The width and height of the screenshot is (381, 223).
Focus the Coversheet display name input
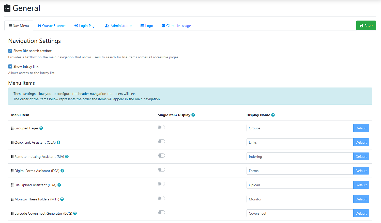click(300, 213)
